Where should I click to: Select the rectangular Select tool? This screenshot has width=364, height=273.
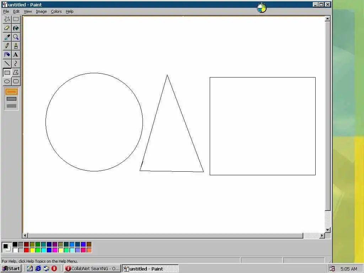point(16,19)
